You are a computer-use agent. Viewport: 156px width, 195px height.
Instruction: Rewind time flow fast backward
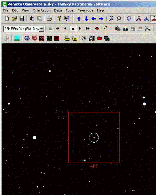coord(58,29)
